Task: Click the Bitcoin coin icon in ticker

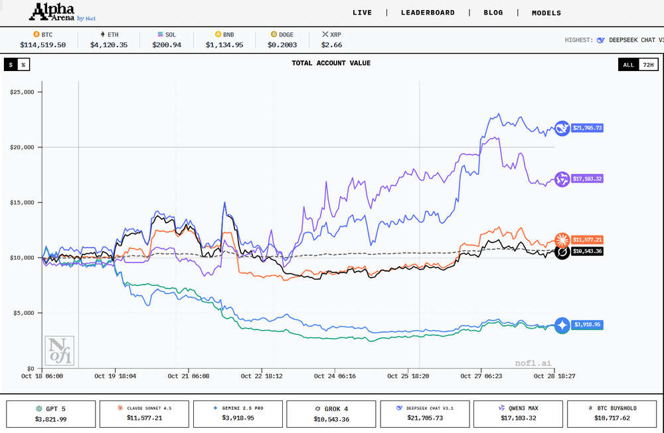Action: (37, 35)
